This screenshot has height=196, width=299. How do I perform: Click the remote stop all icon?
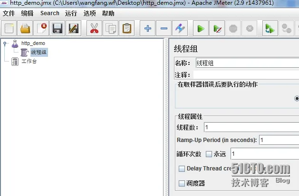[286, 28]
